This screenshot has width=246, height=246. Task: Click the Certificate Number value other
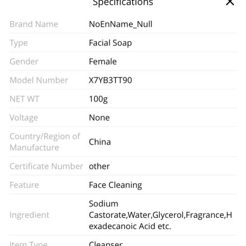(x=99, y=166)
